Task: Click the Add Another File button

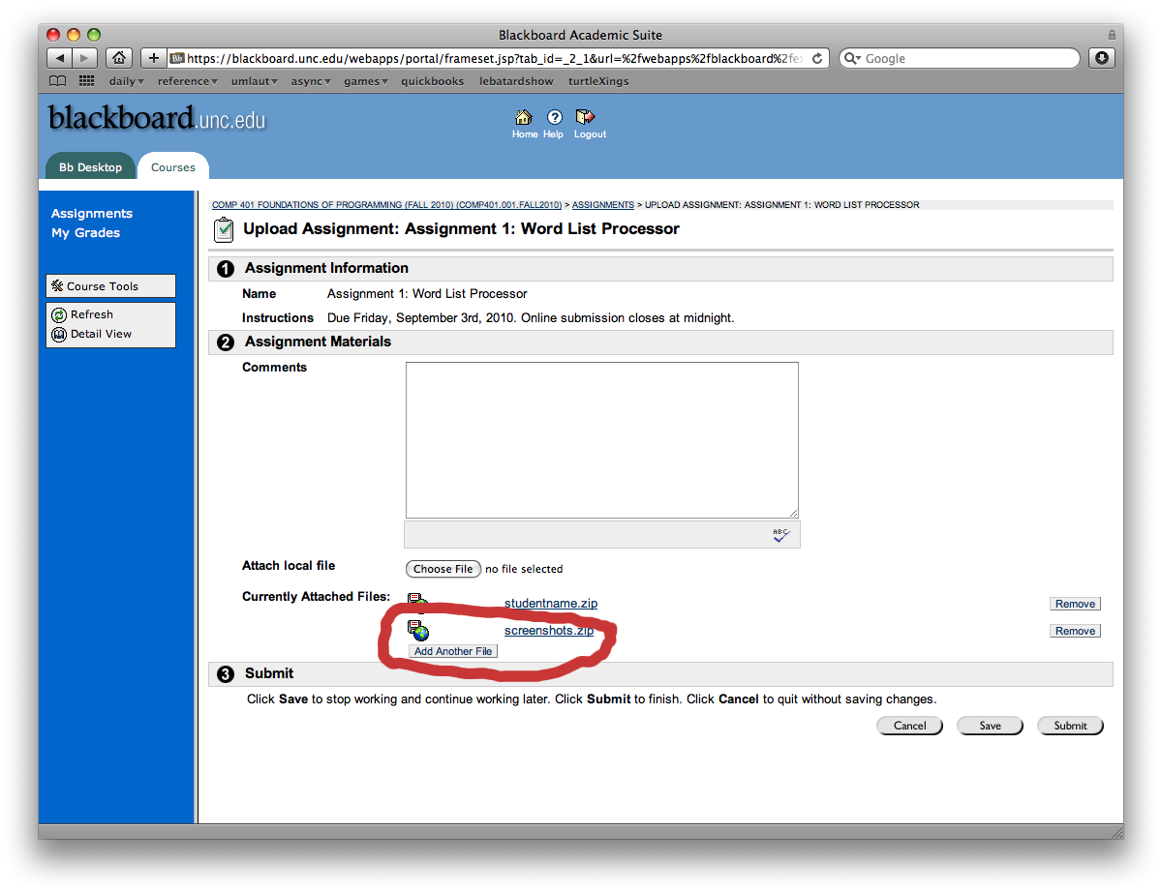Action: tap(453, 651)
